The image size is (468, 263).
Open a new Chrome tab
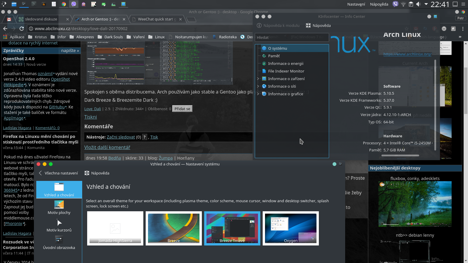[x=191, y=19]
